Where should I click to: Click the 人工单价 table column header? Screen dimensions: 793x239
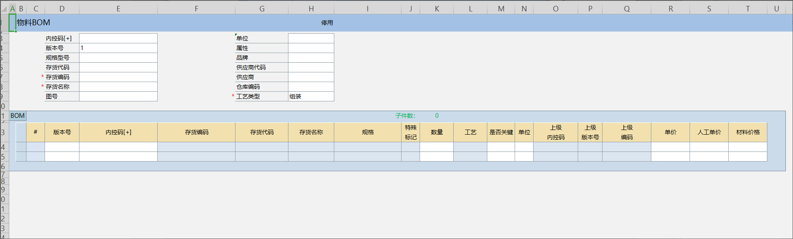pos(709,132)
